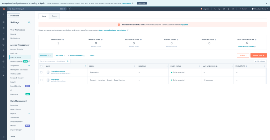Open the Marketing megaphone icon in left rail
Viewport: 270px width, 140px height.
[x=3, y=34]
